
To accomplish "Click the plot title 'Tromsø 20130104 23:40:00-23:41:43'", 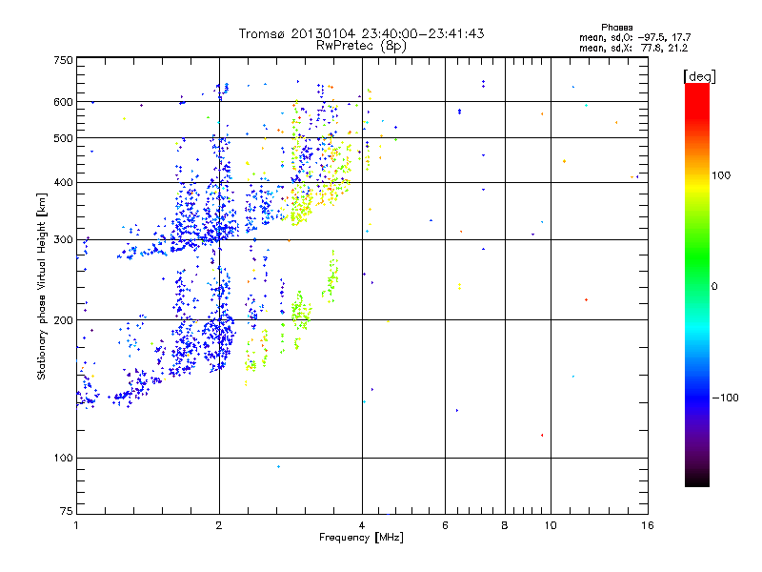I will [361, 33].
